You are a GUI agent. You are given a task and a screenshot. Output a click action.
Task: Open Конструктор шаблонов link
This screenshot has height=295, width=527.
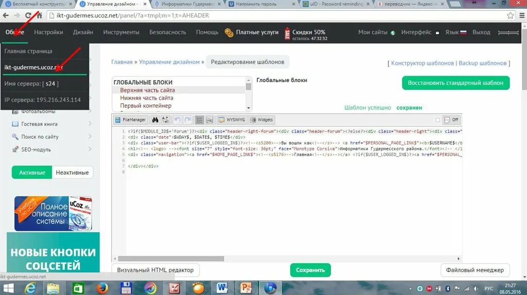point(422,63)
